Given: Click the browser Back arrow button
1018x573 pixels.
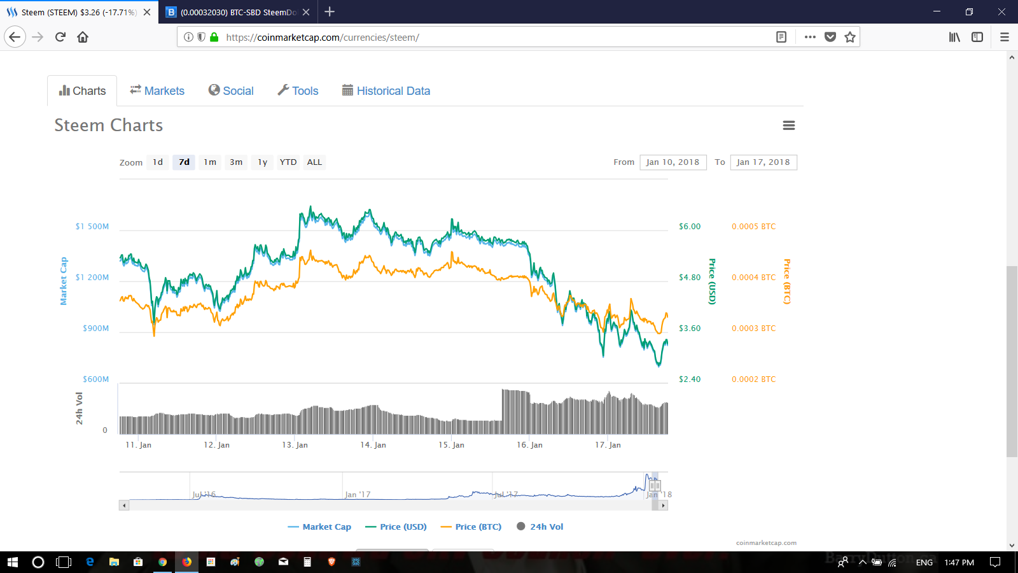Looking at the screenshot, I should (x=15, y=37).
